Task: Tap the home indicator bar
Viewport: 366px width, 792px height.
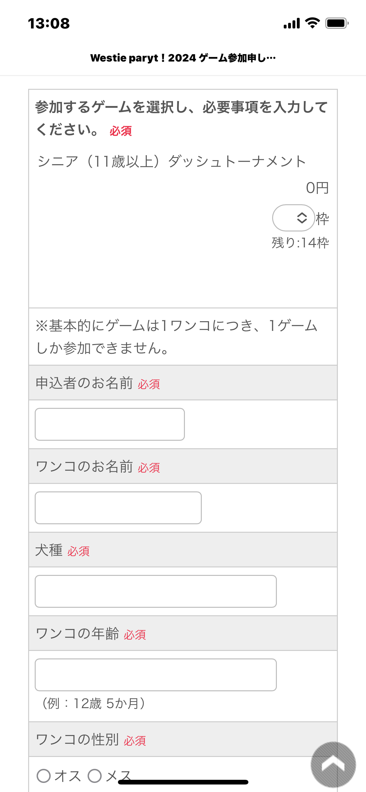Action: [183, 782]
